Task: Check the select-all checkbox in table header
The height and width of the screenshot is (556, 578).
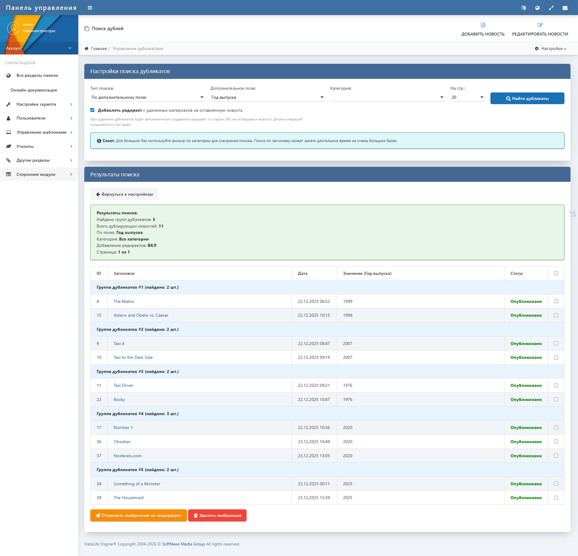Action: click(x=556, y=273)
